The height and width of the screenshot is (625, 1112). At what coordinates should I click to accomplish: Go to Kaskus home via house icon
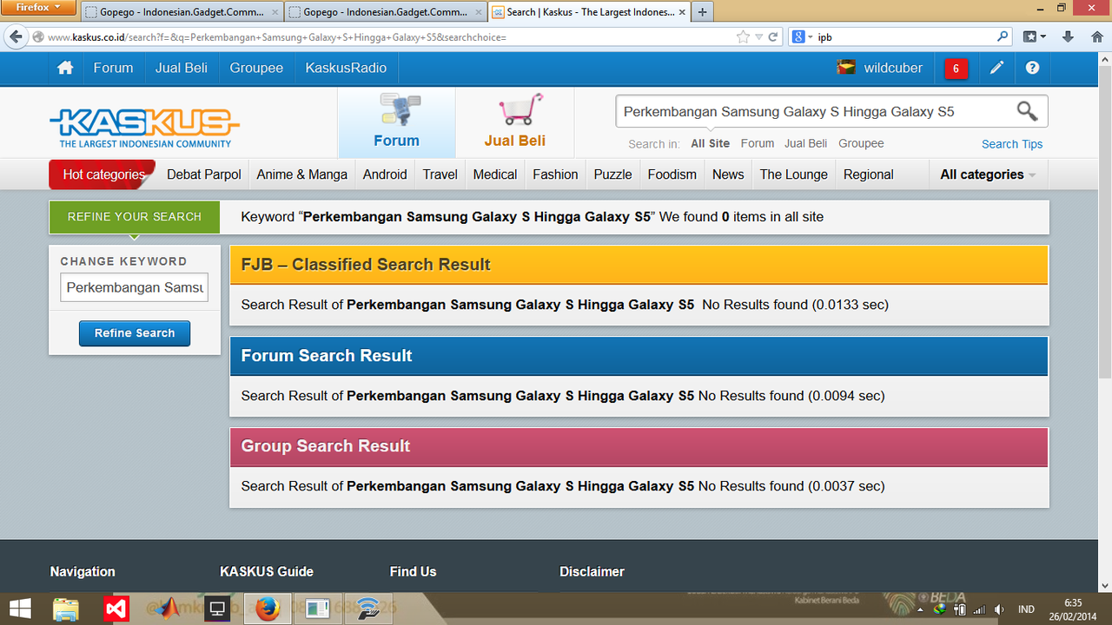65,68
